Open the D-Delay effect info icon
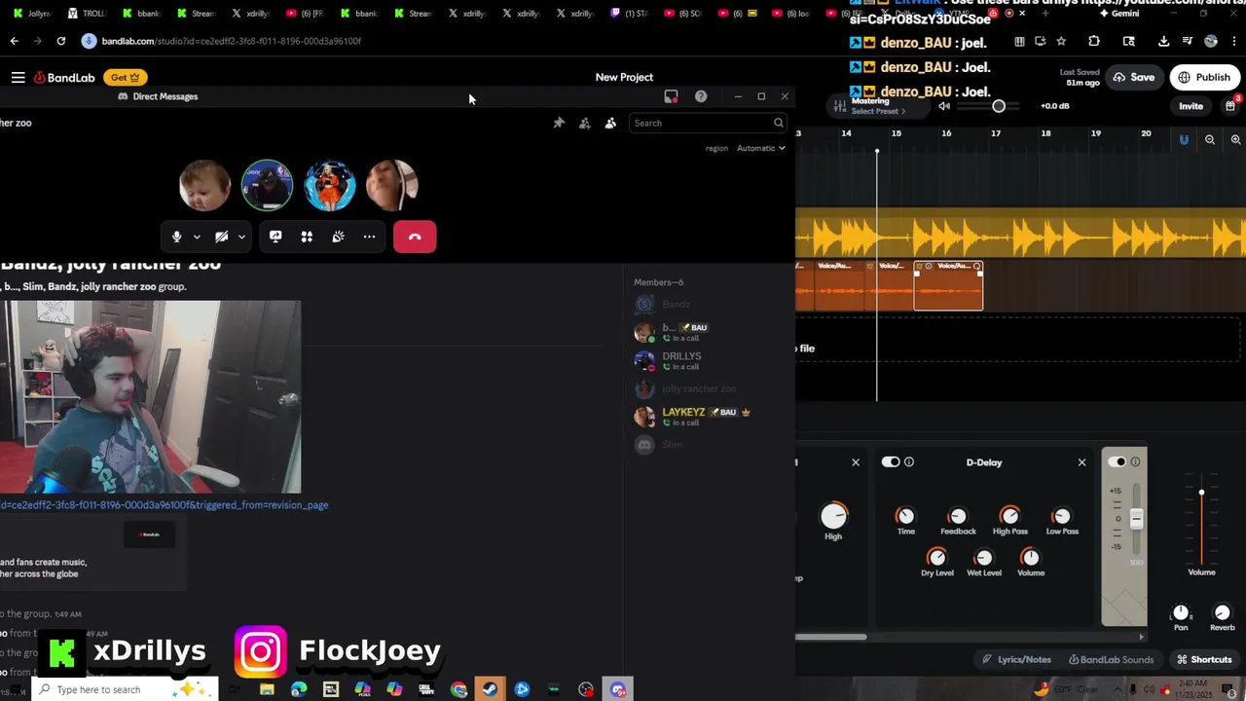 pyautogui.click(x=909, y=462)
